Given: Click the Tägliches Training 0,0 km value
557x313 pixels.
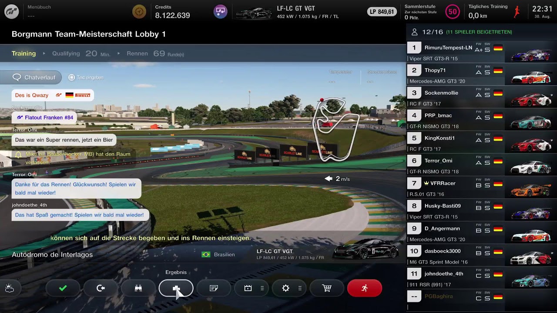Looking at the screenshot, I should click(477, 16).
